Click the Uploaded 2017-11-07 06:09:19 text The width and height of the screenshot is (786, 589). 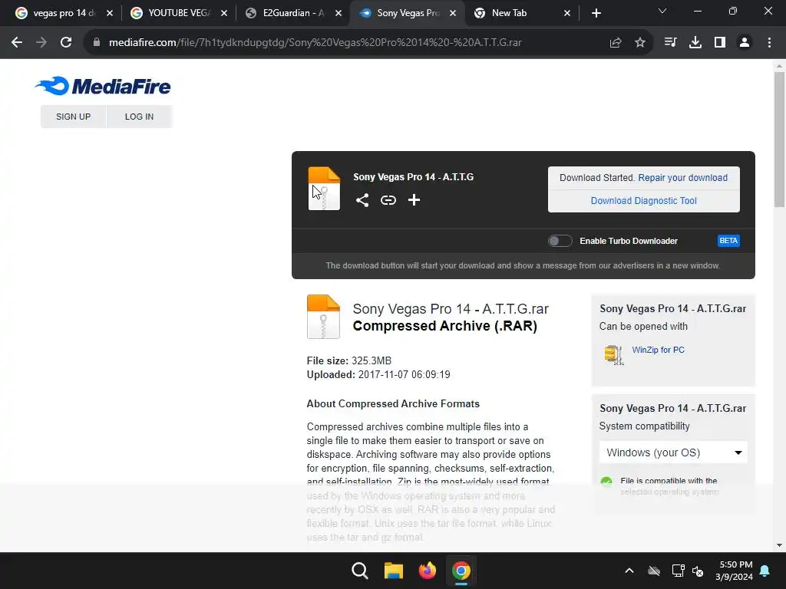pyautogui.click(x=378, y=374)
